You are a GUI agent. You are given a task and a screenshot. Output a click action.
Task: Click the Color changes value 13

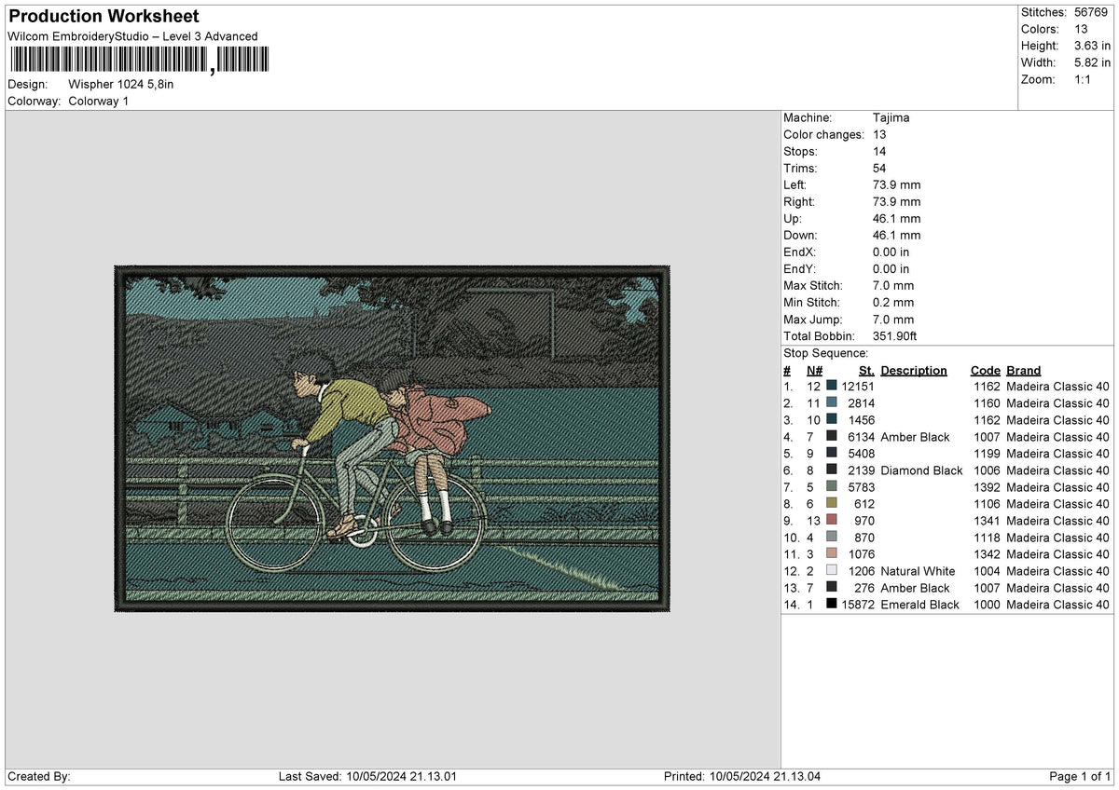(x=880, y=134)
